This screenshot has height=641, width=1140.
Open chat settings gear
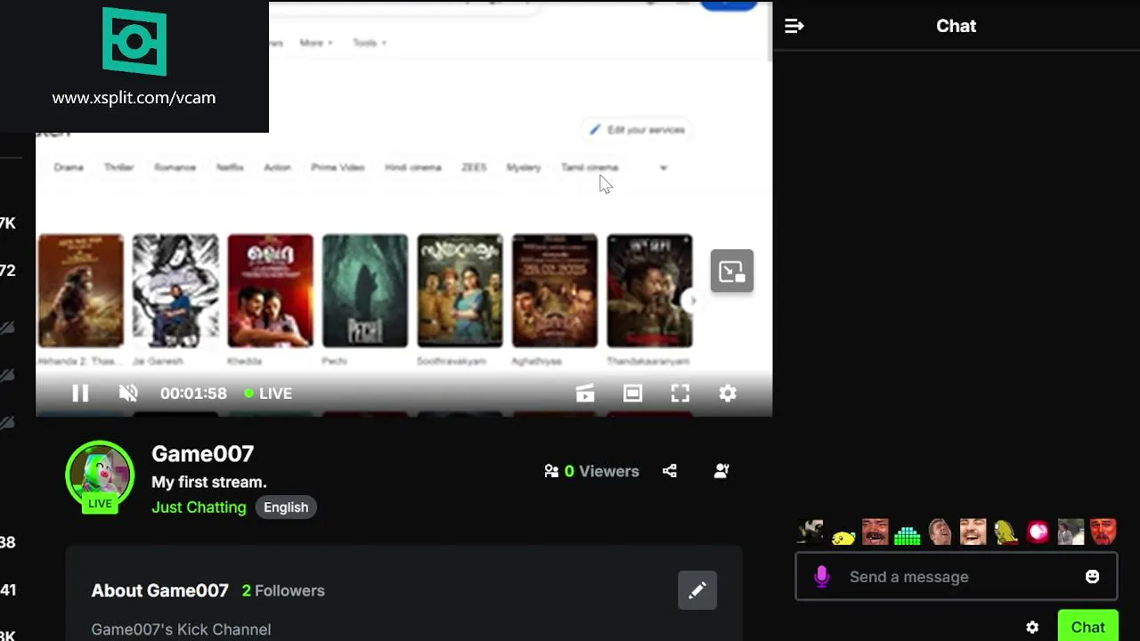[1032, 628]
